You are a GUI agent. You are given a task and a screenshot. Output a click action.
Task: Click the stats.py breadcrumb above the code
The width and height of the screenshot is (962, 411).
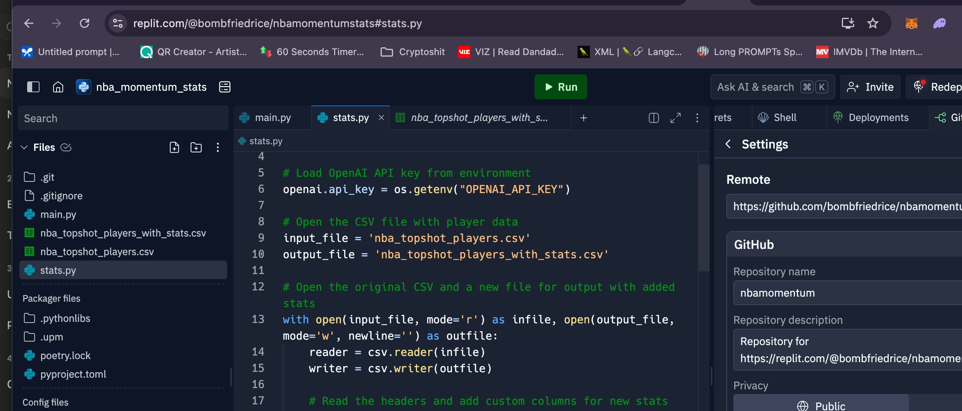[260, 141]
